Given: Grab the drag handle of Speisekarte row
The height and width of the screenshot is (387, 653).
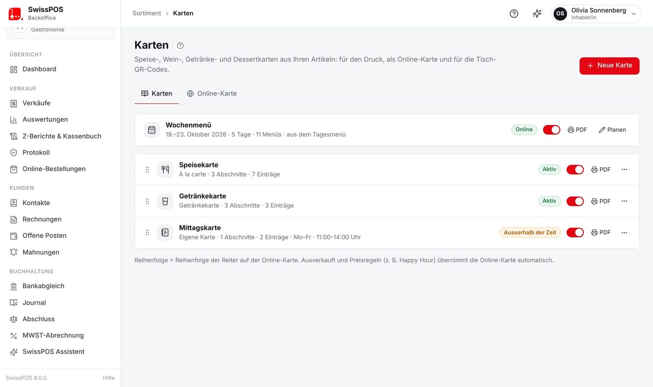Looking at the screenshot, I should pyautogui.click(x=147, y=170).
